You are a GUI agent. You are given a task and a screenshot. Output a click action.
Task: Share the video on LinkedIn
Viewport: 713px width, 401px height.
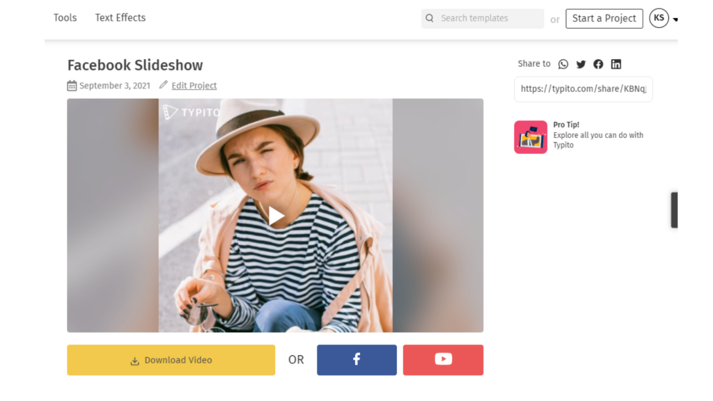point(616,63)
